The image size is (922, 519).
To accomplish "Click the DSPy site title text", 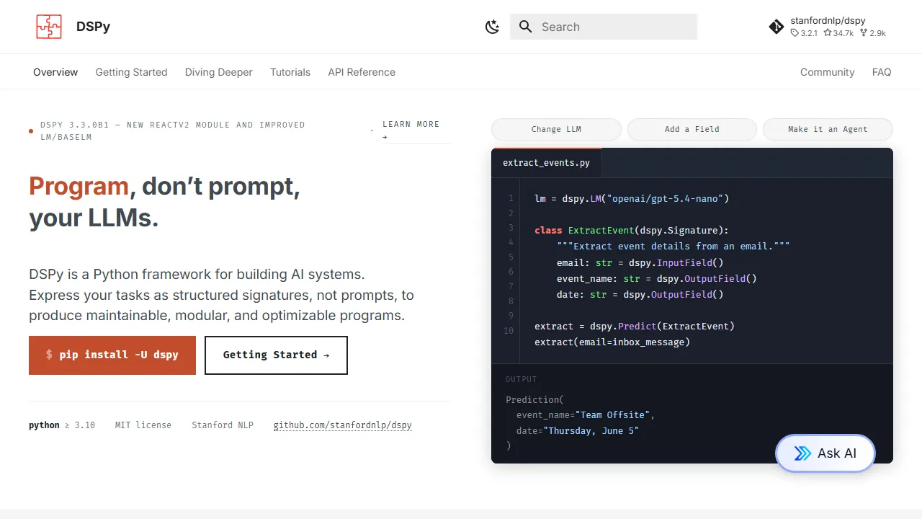I will [x=93, y=27].
